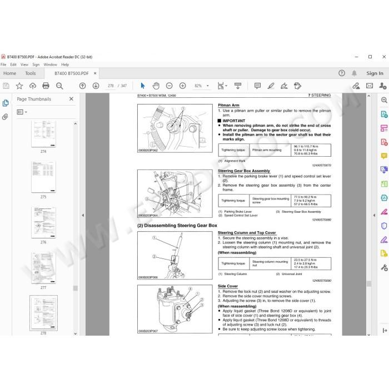The image size is (389, 389).
Task: Open Export PDF tool in right pane
Action: click(384, 114)
